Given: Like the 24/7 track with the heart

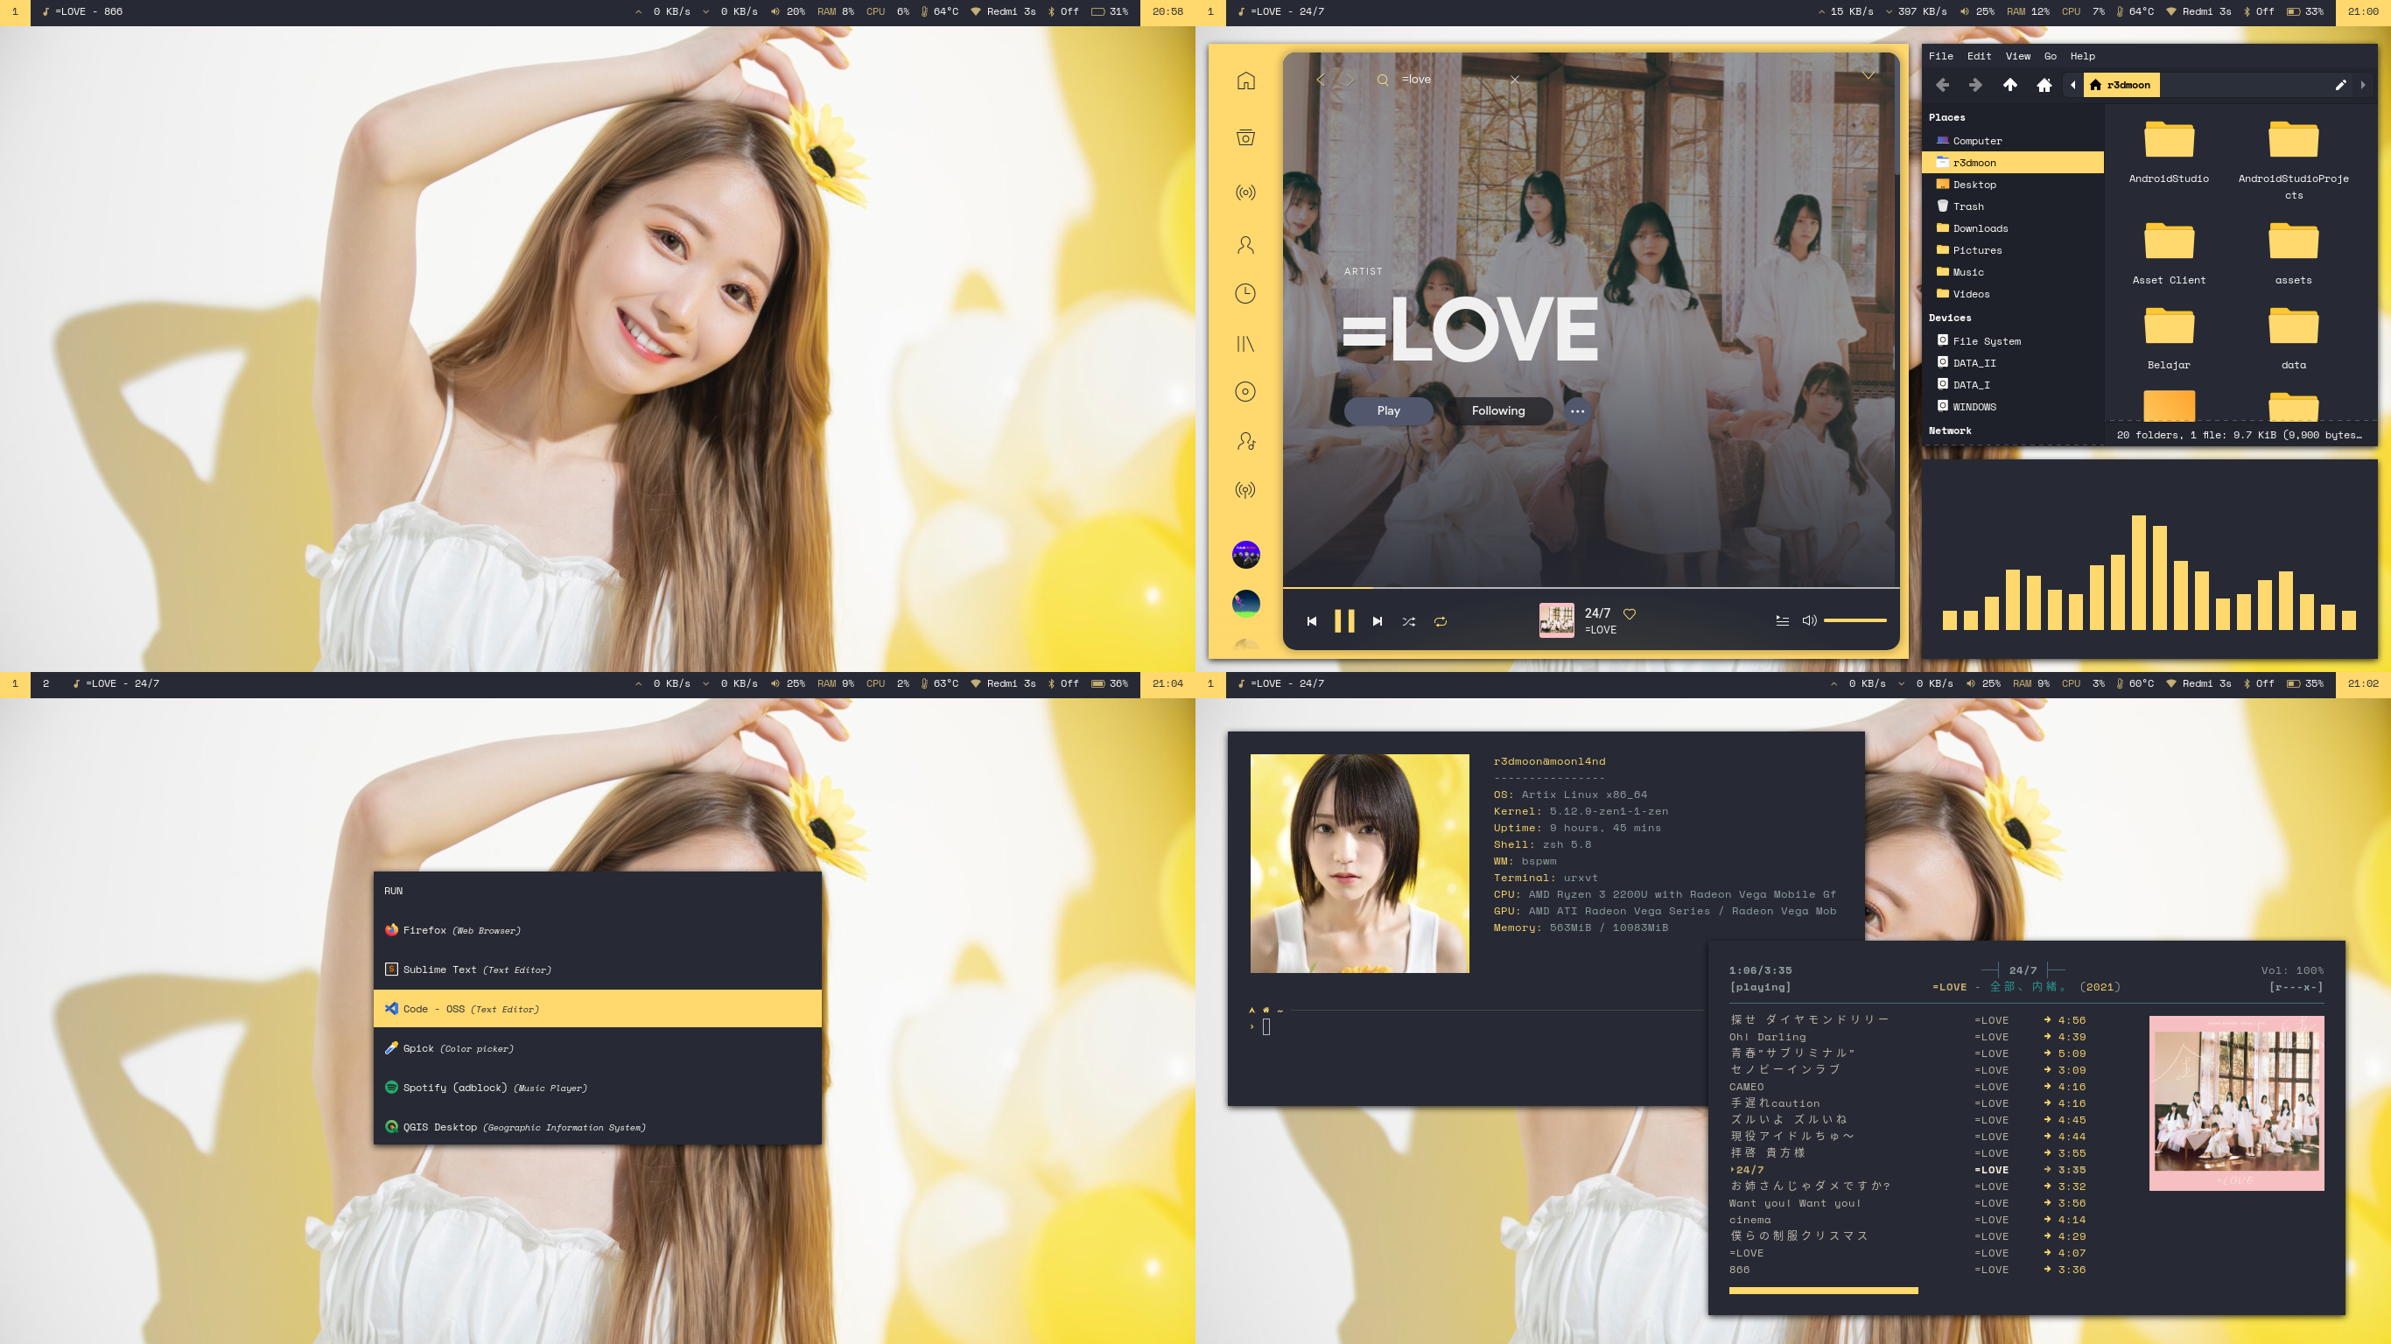Looking at the screenshot, I should pos(1630,613).
